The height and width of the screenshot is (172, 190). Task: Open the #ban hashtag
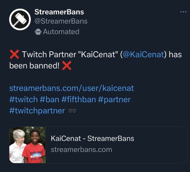coord(49,99)
